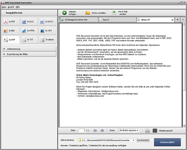Open the tab list dropdown arrow
Image resolution: width=187 pixels, height=150 pixels.
(183, 20)
